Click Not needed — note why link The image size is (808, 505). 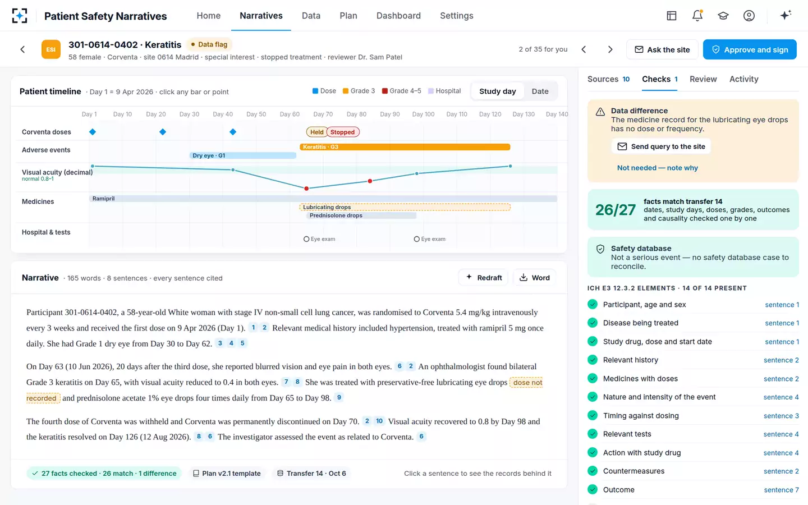pyautogui.click(x=657, y=168)
